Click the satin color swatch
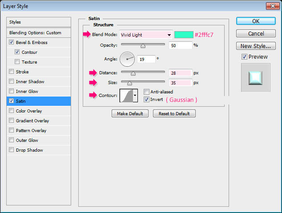Image resolution: width=282 pixels, height=213 pixels. (184, 35)
